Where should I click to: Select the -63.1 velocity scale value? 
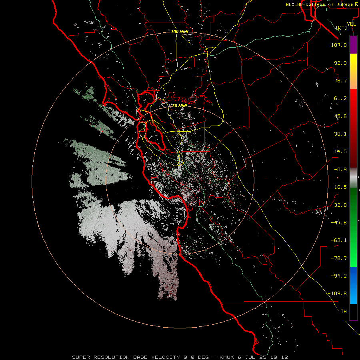click(339, 240)
